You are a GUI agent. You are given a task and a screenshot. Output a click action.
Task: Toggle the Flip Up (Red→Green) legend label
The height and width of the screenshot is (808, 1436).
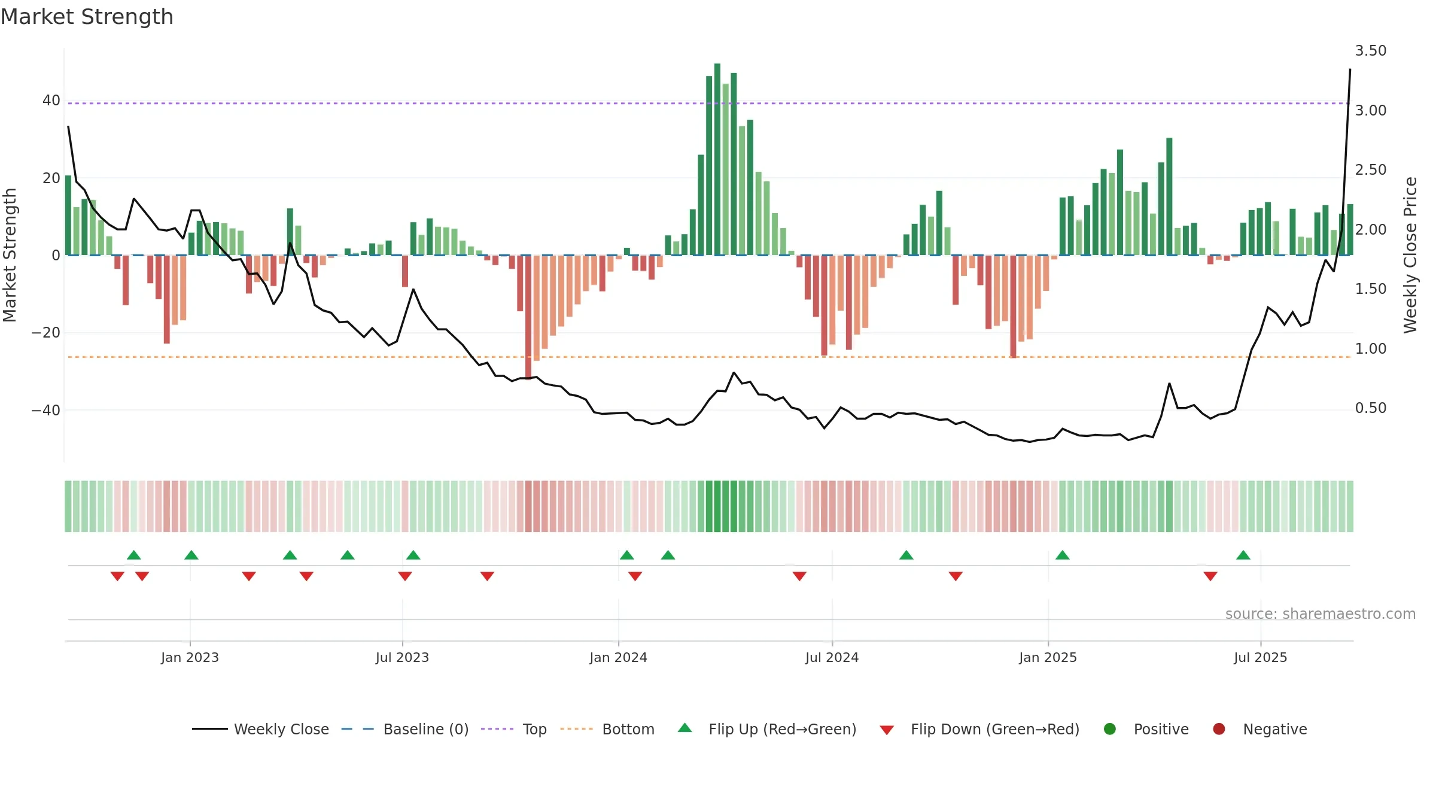tap(783, 729)
